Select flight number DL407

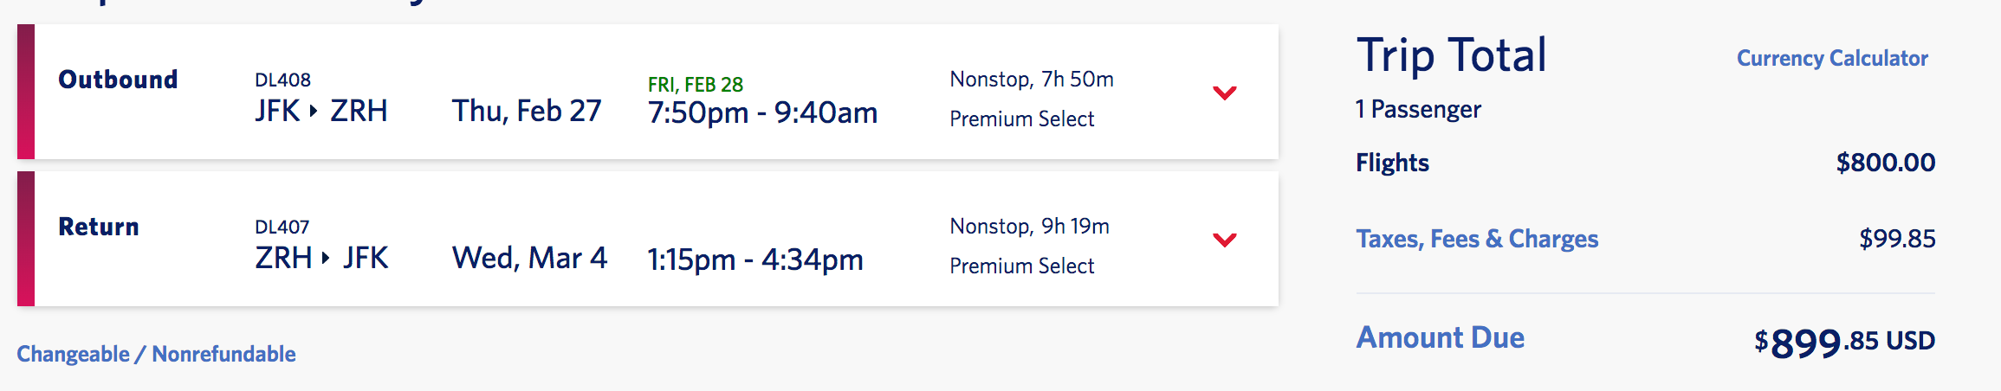coord(282,227)
